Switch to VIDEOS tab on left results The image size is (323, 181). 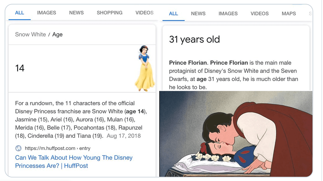(x=144, y=13)
